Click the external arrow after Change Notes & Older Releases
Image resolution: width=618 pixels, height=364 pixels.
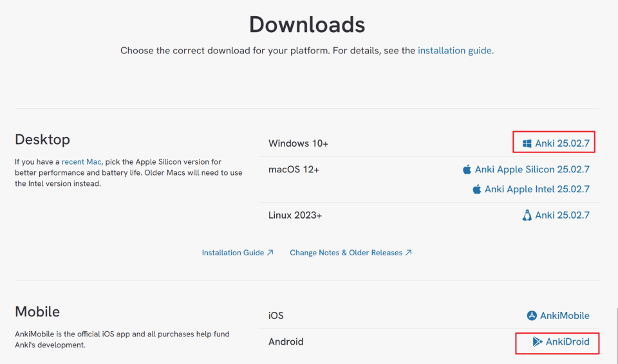pyautogui.click(x=408, y=253)
